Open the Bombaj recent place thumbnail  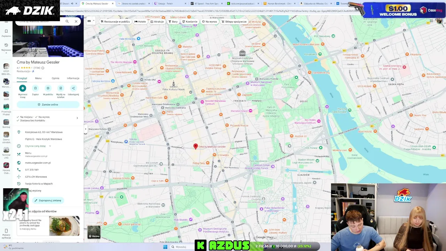click(6, 122)
